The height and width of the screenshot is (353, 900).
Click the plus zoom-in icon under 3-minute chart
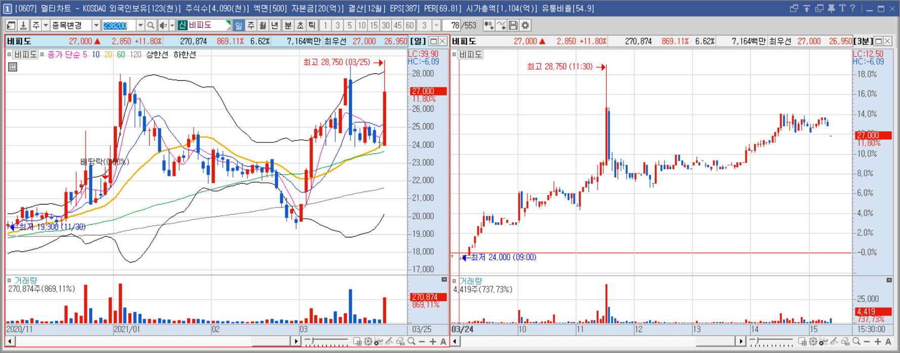coord(878,342)
